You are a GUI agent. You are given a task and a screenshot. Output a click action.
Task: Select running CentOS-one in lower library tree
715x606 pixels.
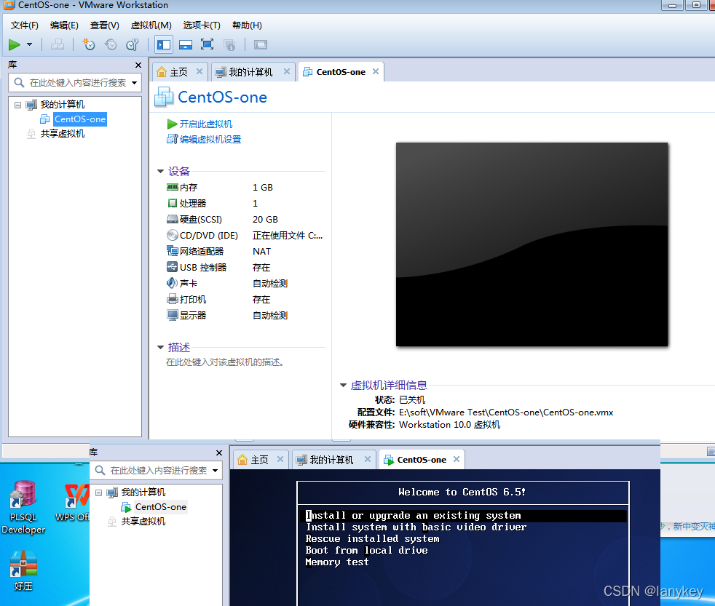point(160,507)
